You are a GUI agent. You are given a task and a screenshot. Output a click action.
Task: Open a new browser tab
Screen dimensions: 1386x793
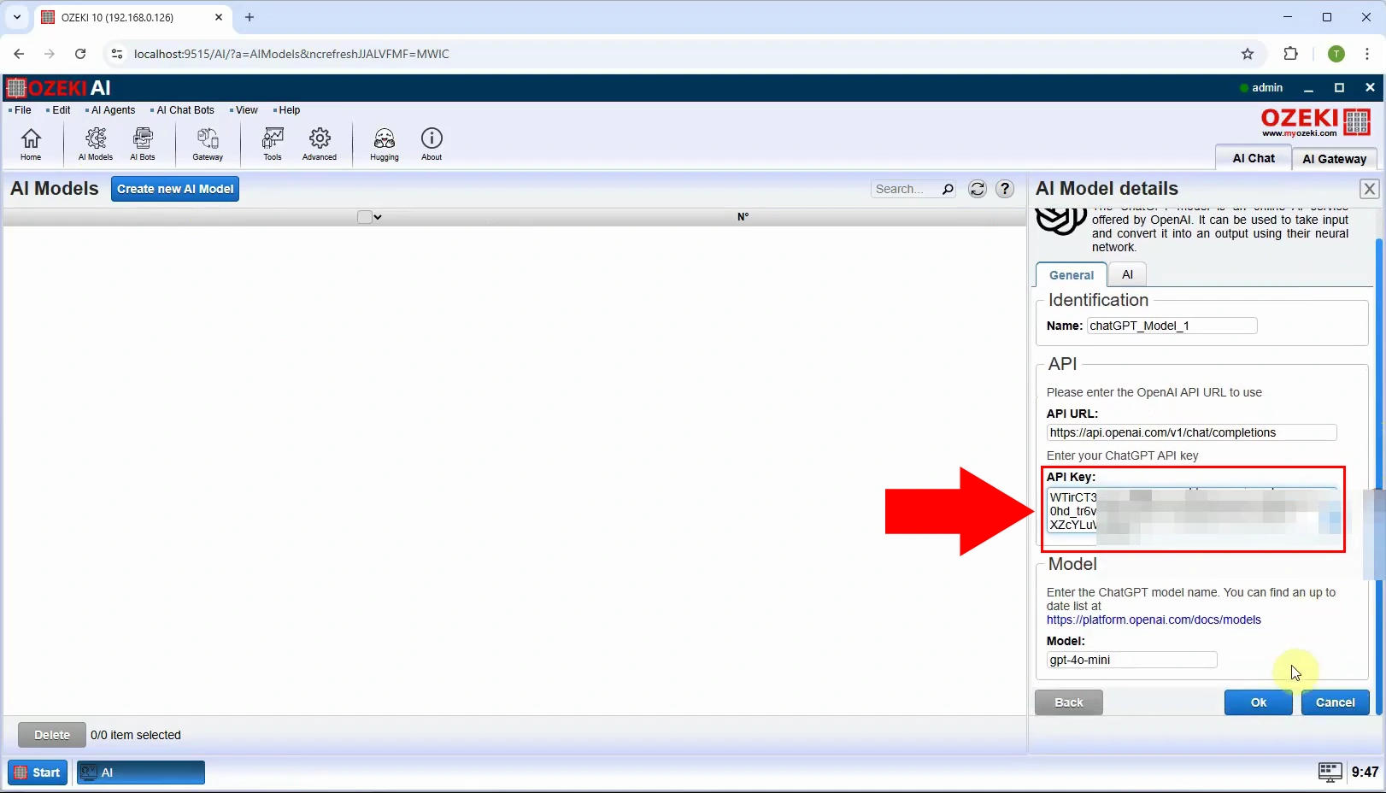coord(250,17)
